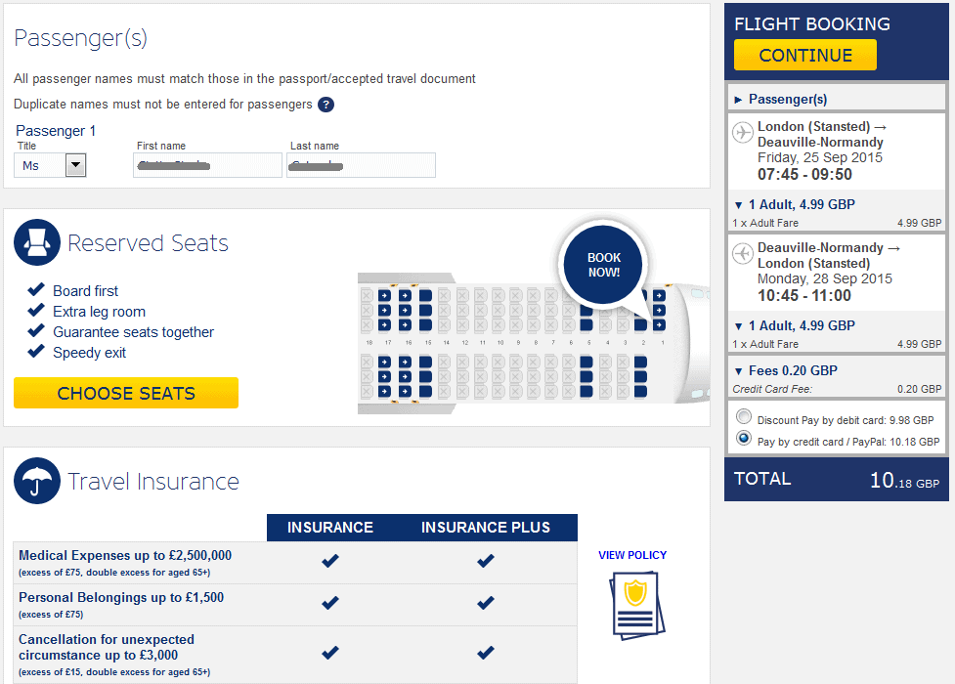Select the pay by debit card option
The width and height of the screenshot is (955, 684).
coord(744,416)
